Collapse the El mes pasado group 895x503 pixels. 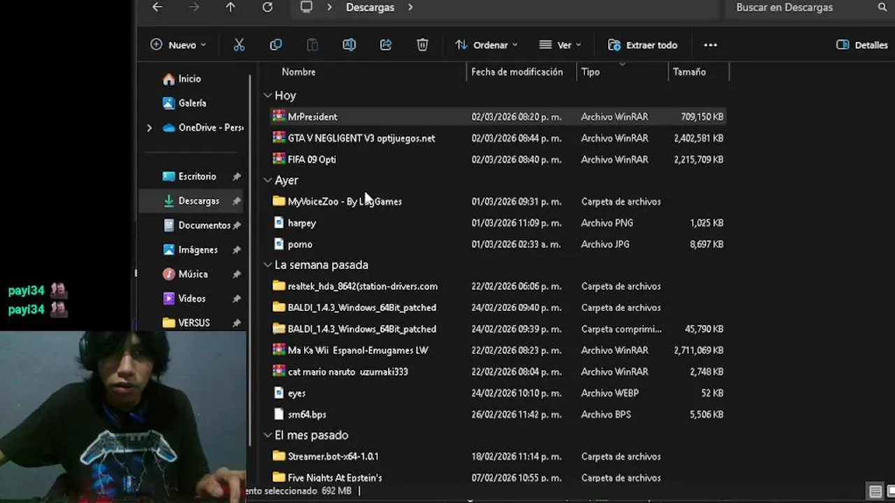point(268,435)
